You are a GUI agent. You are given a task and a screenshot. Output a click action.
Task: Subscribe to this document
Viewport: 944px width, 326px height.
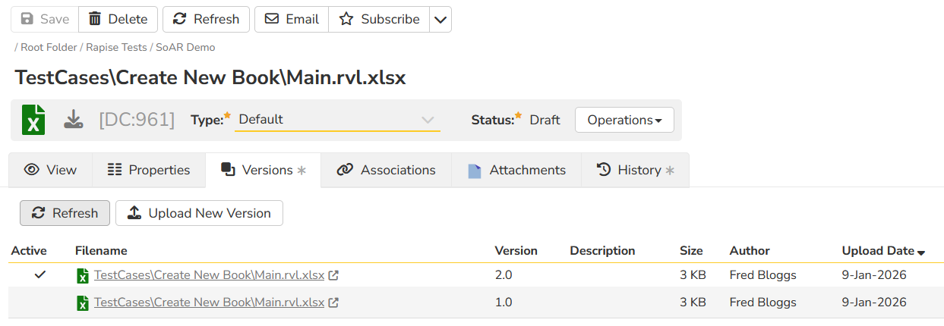[x=379, y=19]
